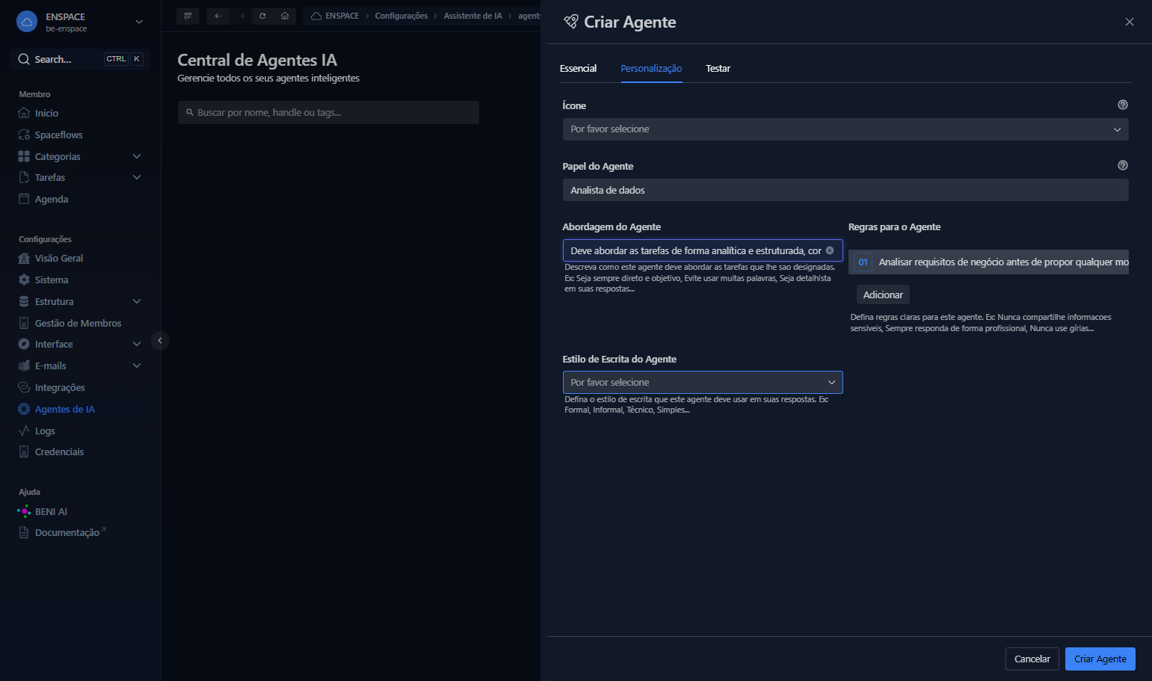Open Integrações in the sidebar
The width and height of the screenshot is (1152, 681).
coord(60,387)
